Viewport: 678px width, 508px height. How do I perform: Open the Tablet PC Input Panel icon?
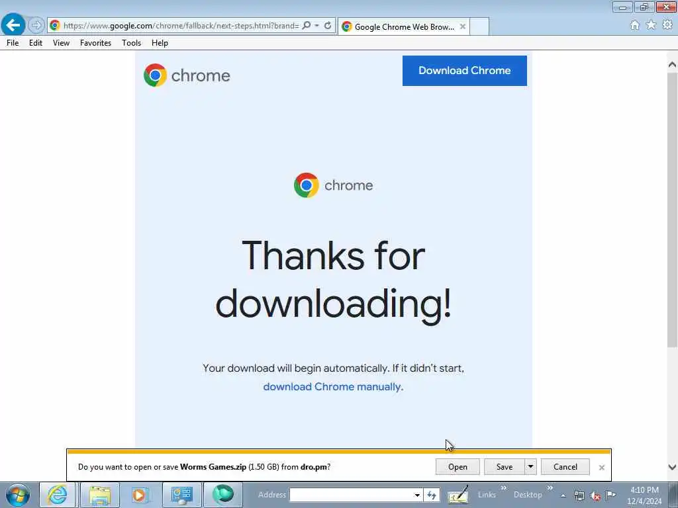(x=458, y=495)
